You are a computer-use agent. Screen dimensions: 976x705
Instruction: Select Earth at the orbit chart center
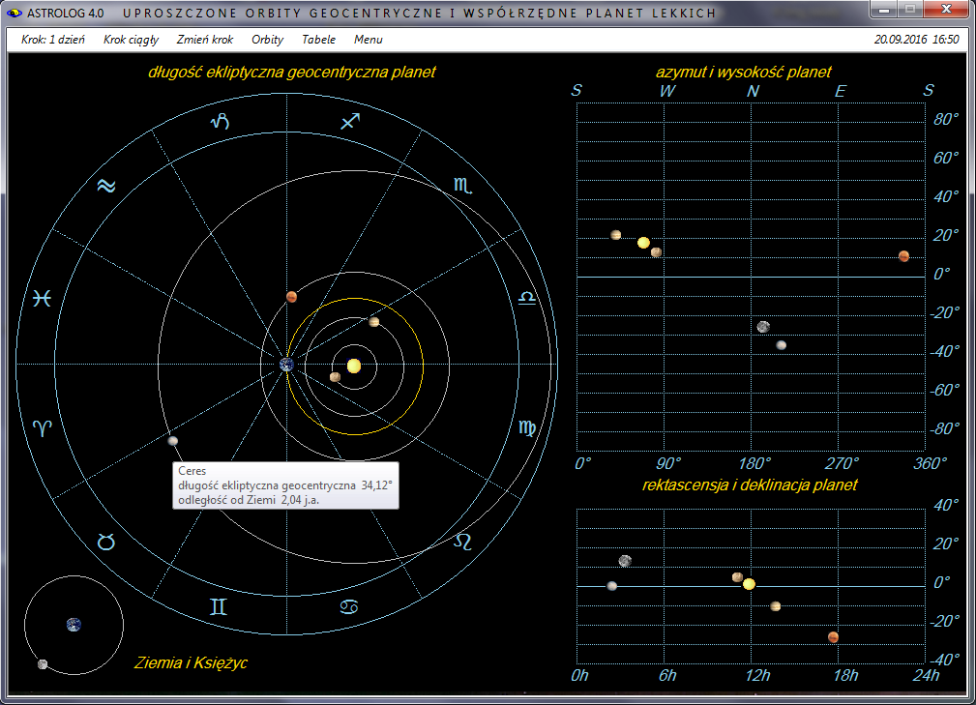[x=286, y=365]
